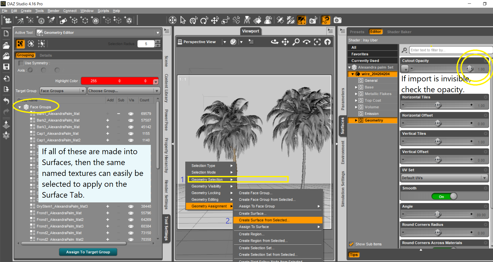Enable the Use Symmetry checkbox
This screenshot has height=262, width=493.
coord(21,63)
